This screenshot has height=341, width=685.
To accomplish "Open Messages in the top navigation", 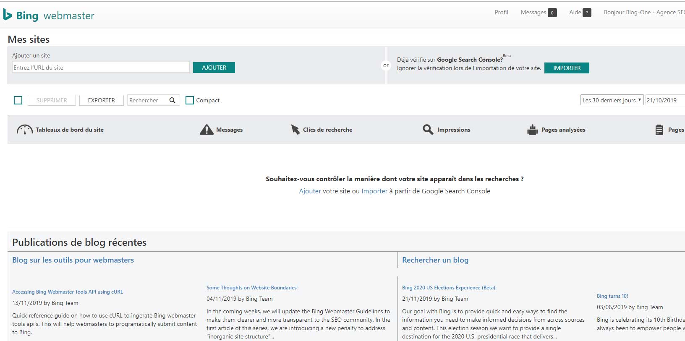I will point(533,13).
